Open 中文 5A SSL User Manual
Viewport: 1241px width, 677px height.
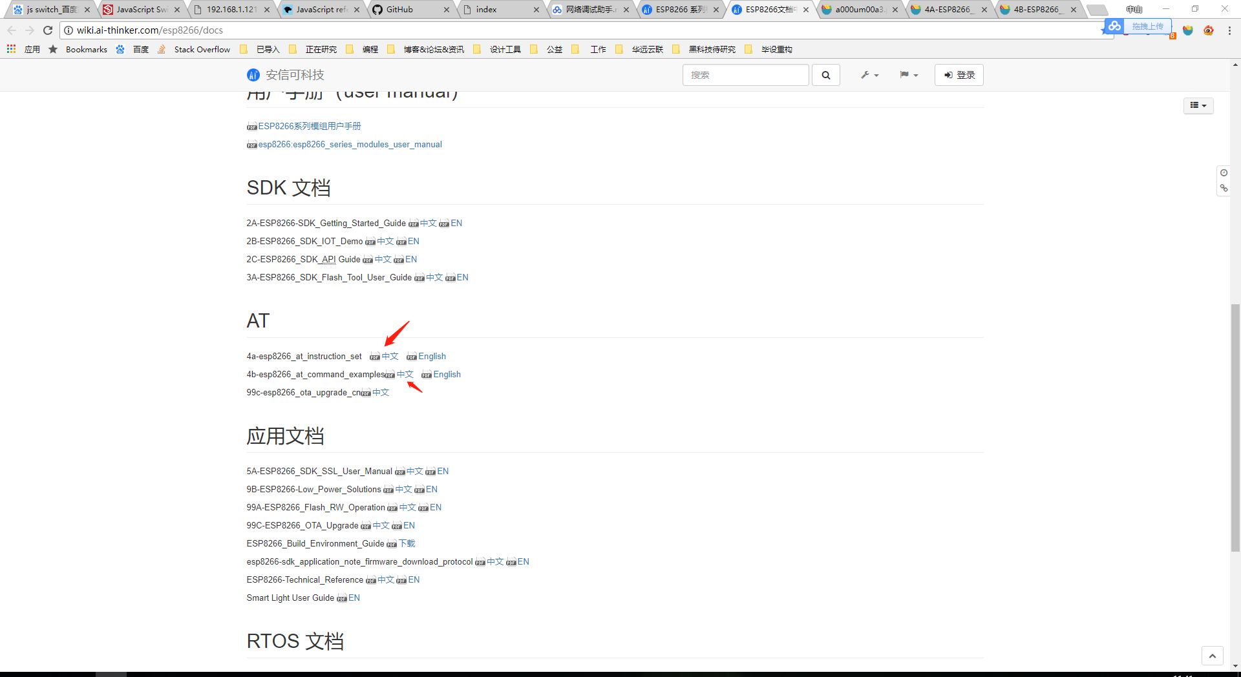click(x=414, y=471)
